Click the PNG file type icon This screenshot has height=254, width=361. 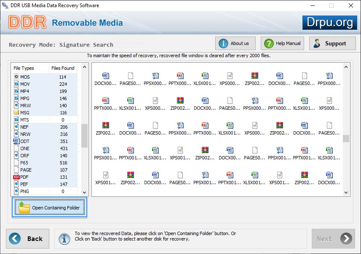[16, 191]
